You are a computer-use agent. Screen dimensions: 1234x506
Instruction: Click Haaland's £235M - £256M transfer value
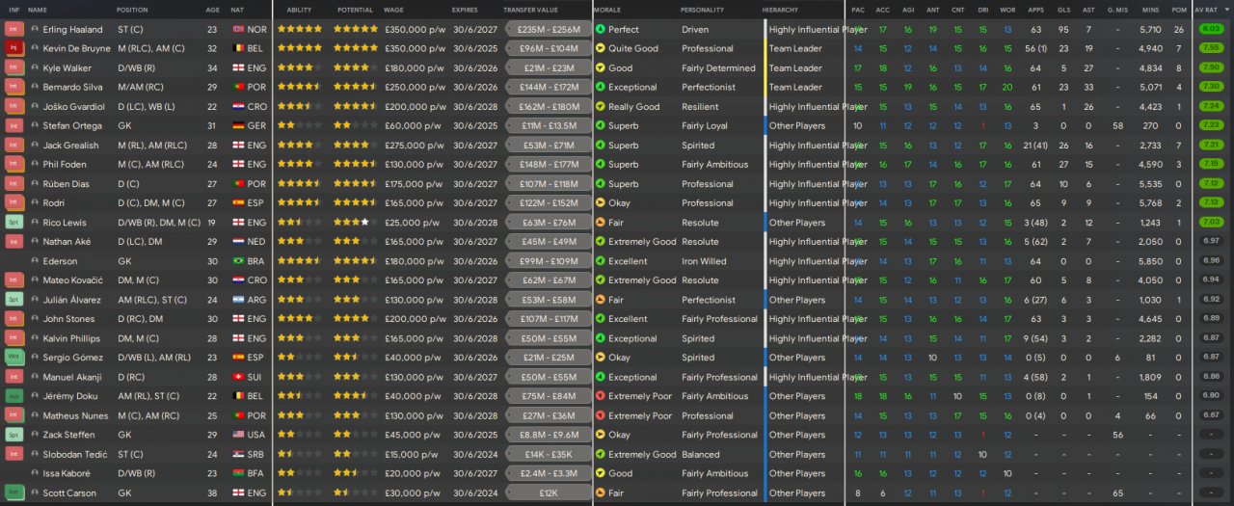549,29
